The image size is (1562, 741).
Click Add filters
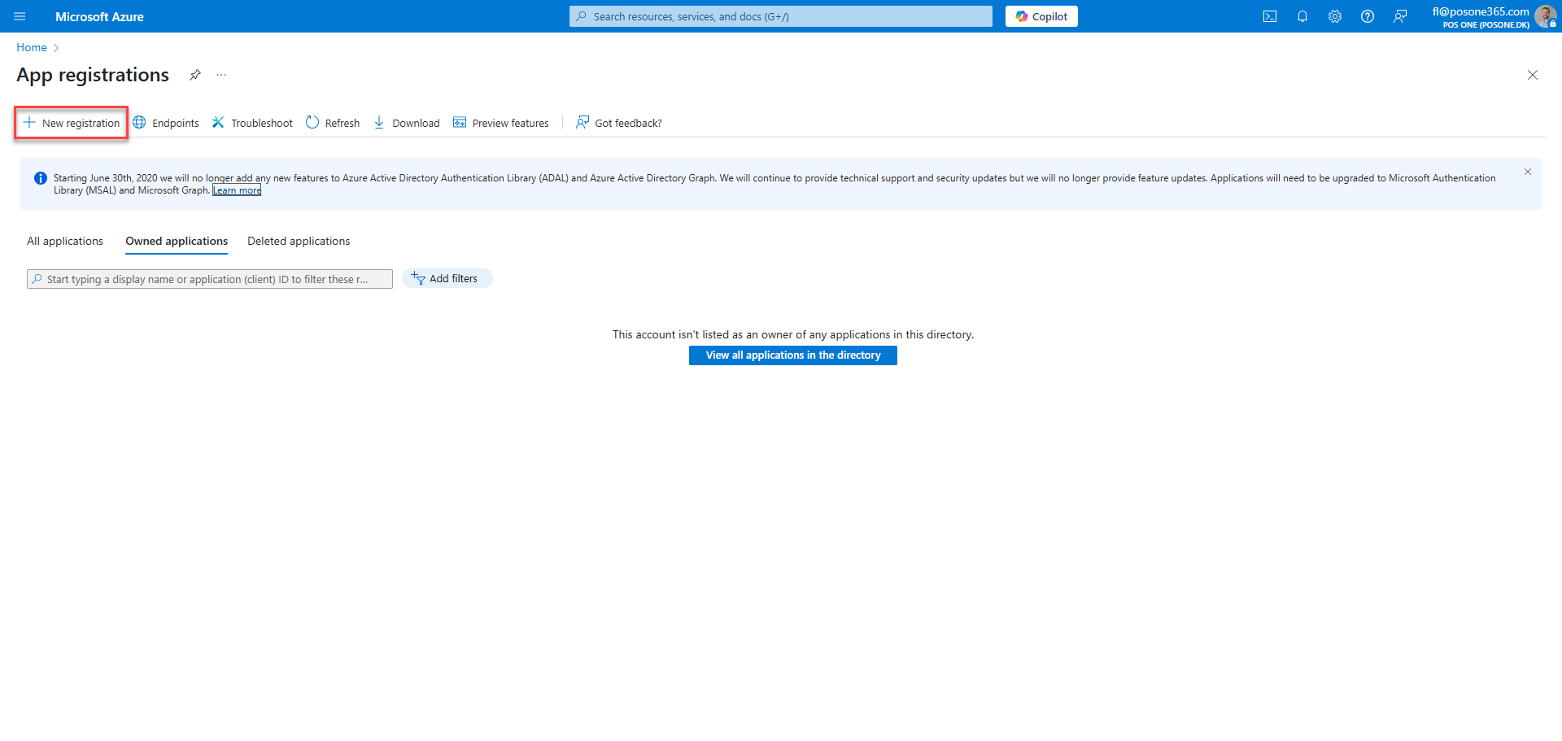click(447, 278)
